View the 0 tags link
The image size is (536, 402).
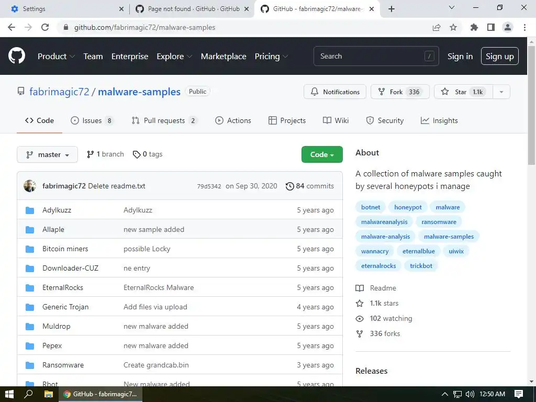point(148,154)
